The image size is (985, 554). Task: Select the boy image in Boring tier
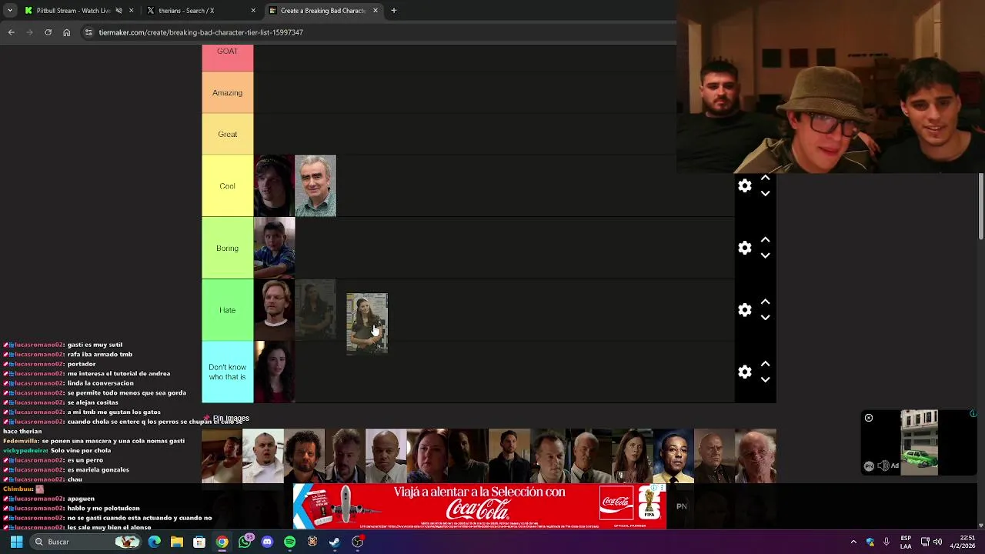[274, 248]
